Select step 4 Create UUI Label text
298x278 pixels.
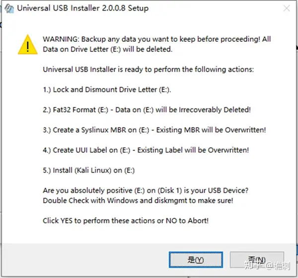coord(146,150)
